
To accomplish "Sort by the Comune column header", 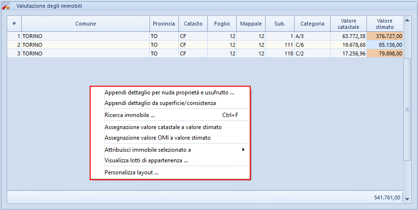I will point(85,24).
